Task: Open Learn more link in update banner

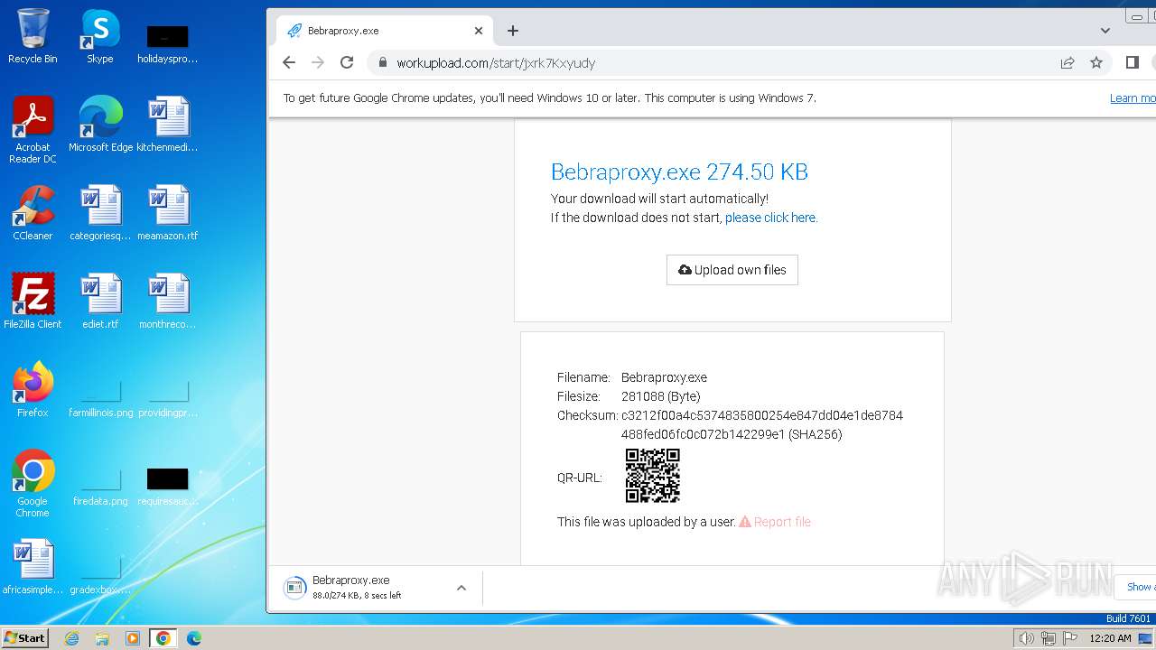Action: click(x=1133, y=98)
